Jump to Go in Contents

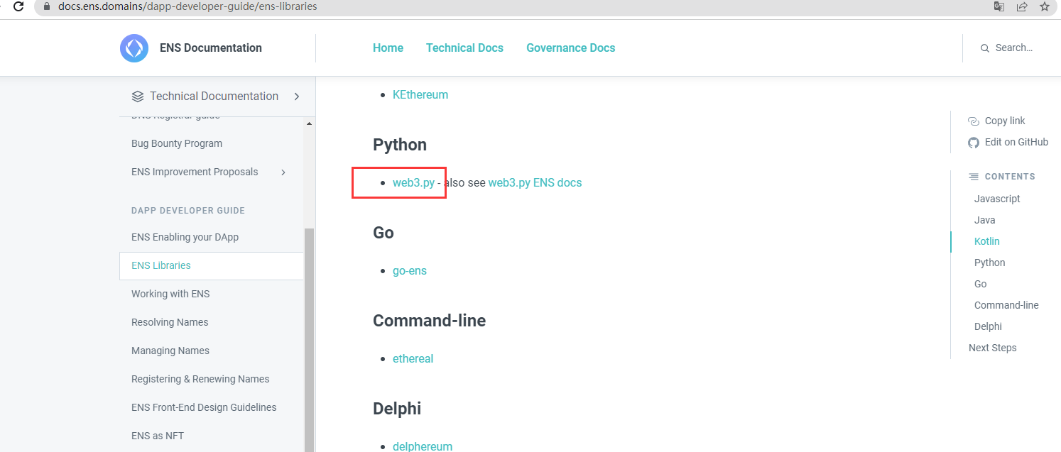[981, 284]
